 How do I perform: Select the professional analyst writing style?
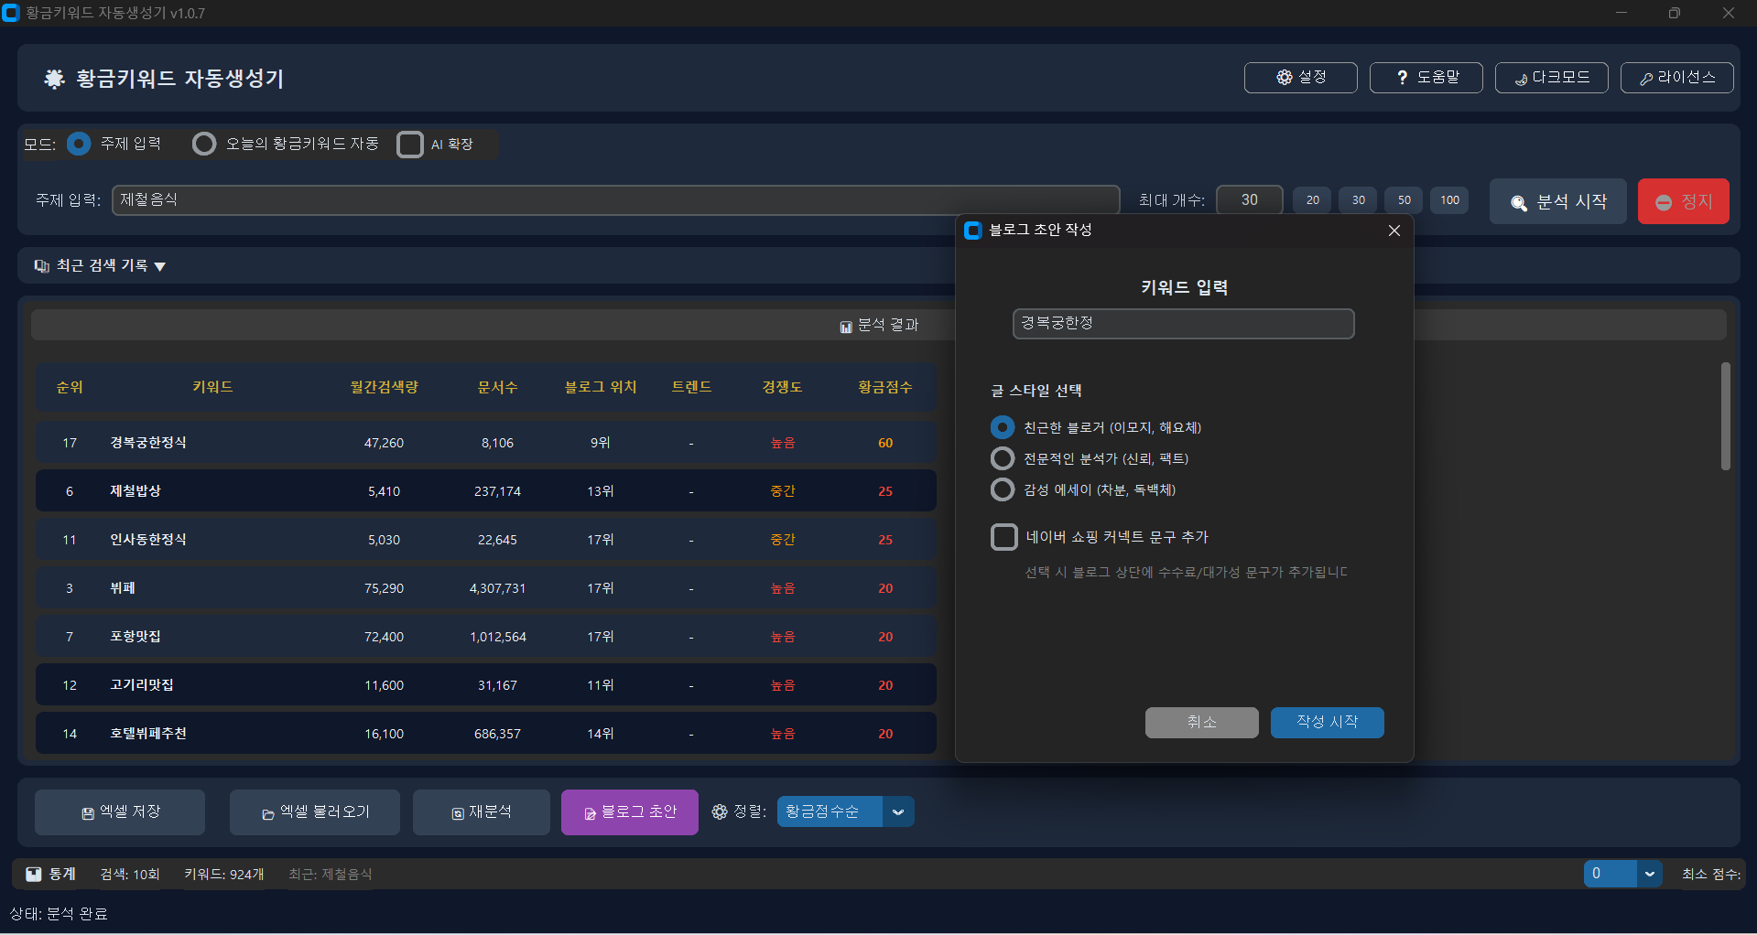click(1003, 458)
